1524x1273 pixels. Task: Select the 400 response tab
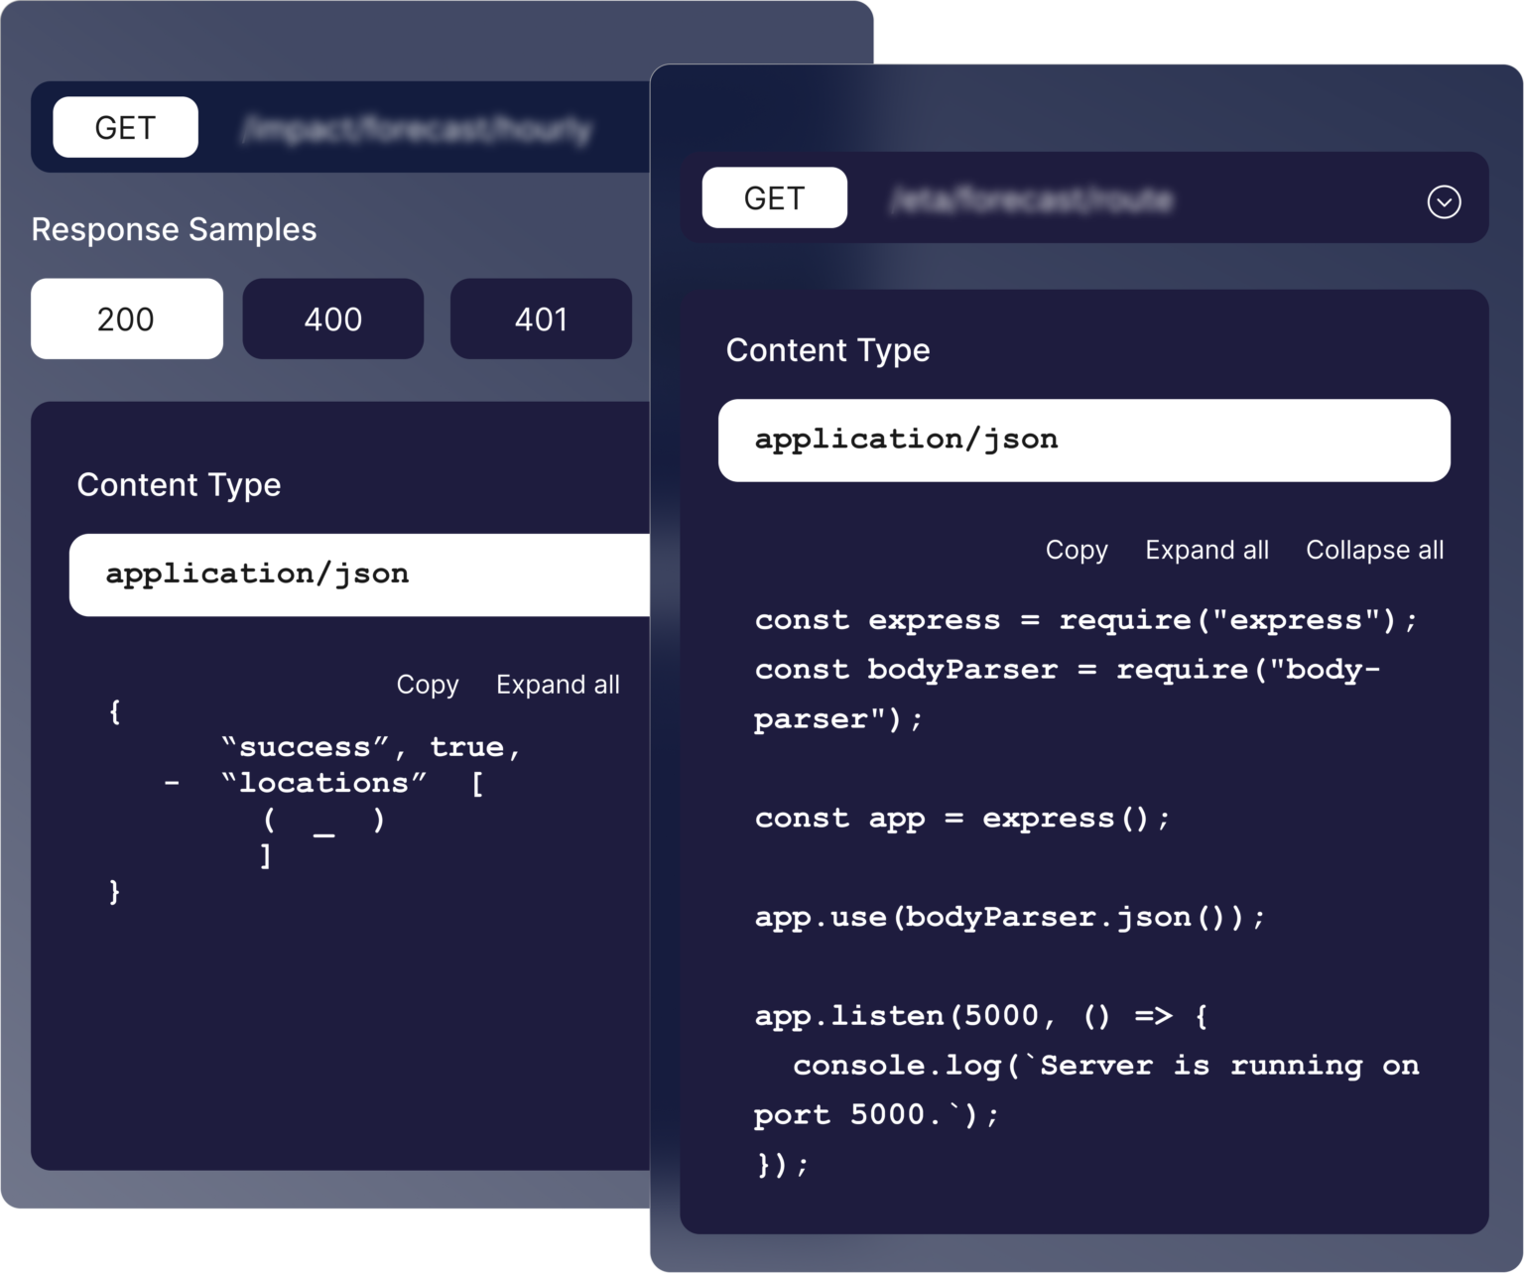[333, 318]
